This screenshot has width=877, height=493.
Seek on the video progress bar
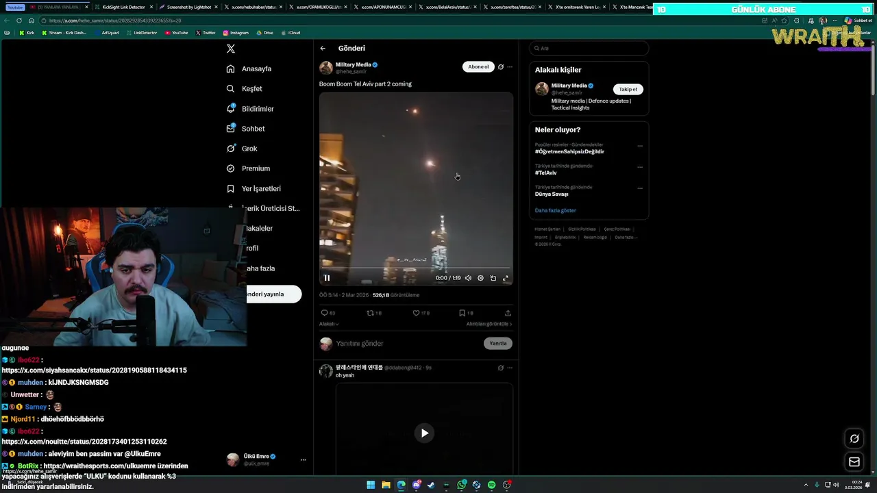[x=416, y=268]
